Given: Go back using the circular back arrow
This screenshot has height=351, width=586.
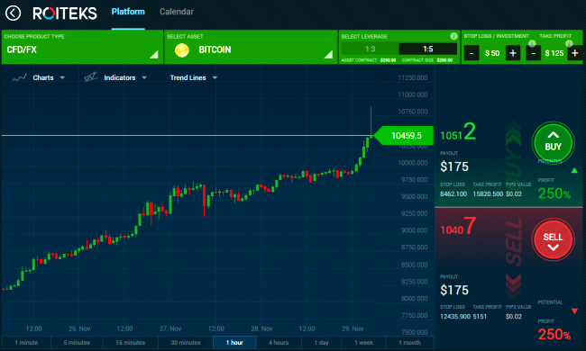Looking at the screenshot, I should coord(14,13).
